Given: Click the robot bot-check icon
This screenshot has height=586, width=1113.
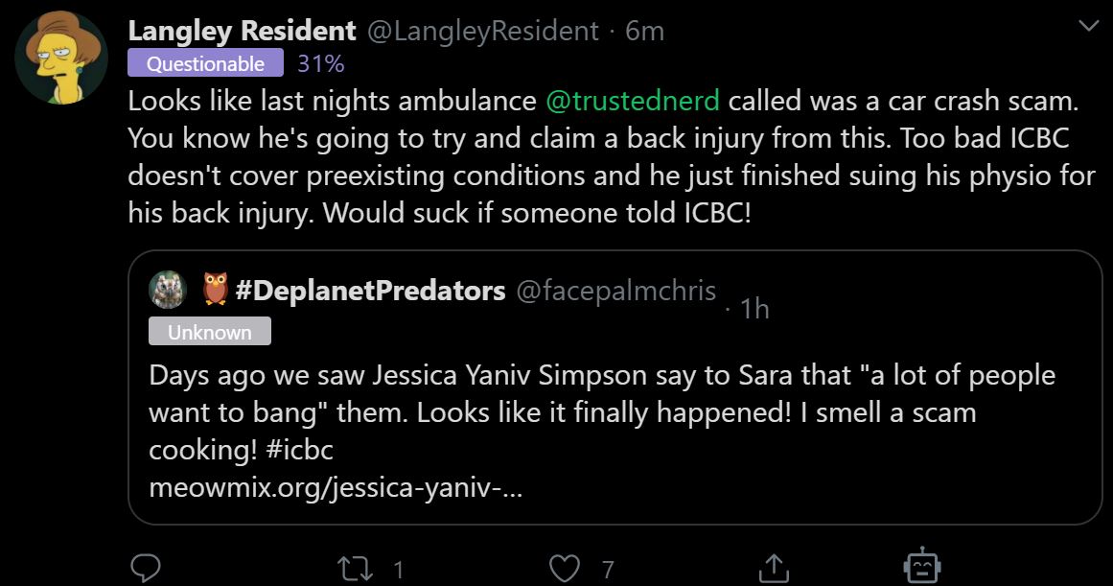Looking at the screenshot, I should pos(922,566).
